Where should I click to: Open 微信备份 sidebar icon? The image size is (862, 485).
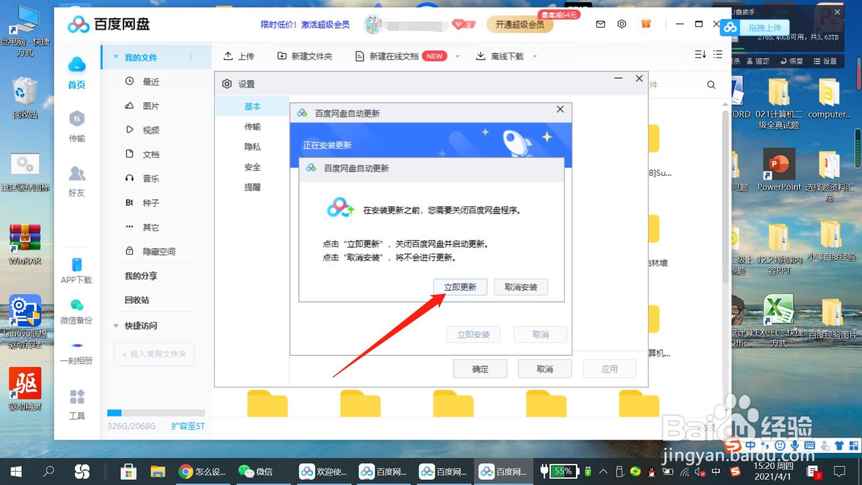click(77, 311)
